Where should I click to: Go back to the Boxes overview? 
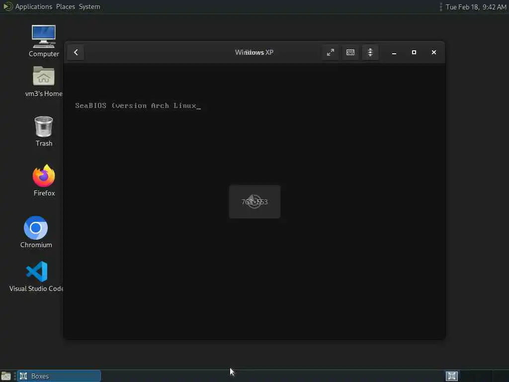[x=76, y=52]
